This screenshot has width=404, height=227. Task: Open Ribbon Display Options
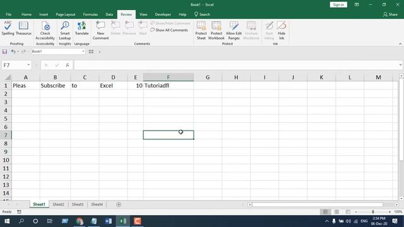[x=357, y=4]
